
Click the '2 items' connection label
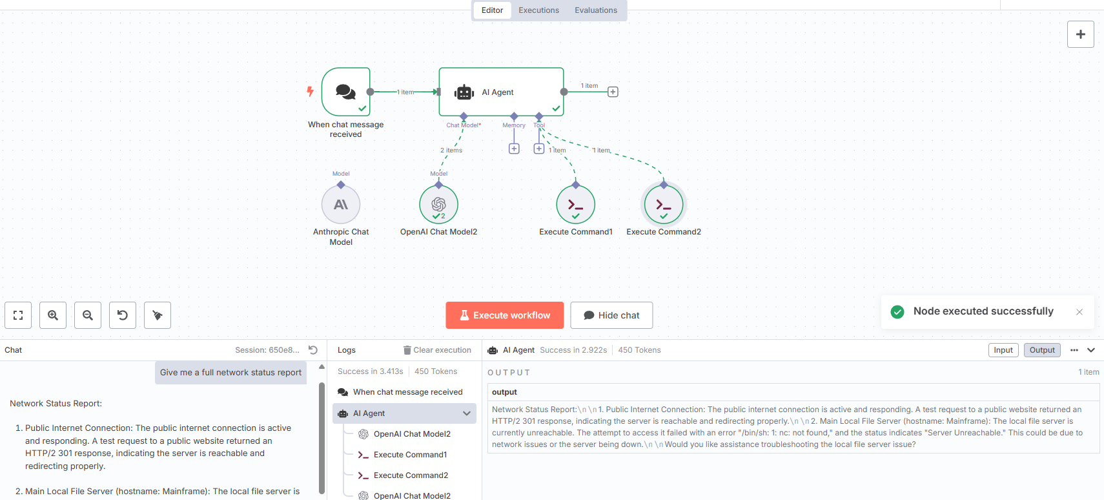pos(451,151)
